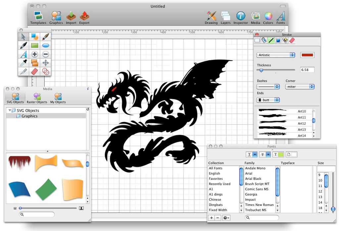Adjust the Media thumbnail size slider
The image size is (339, 231).
20,208
